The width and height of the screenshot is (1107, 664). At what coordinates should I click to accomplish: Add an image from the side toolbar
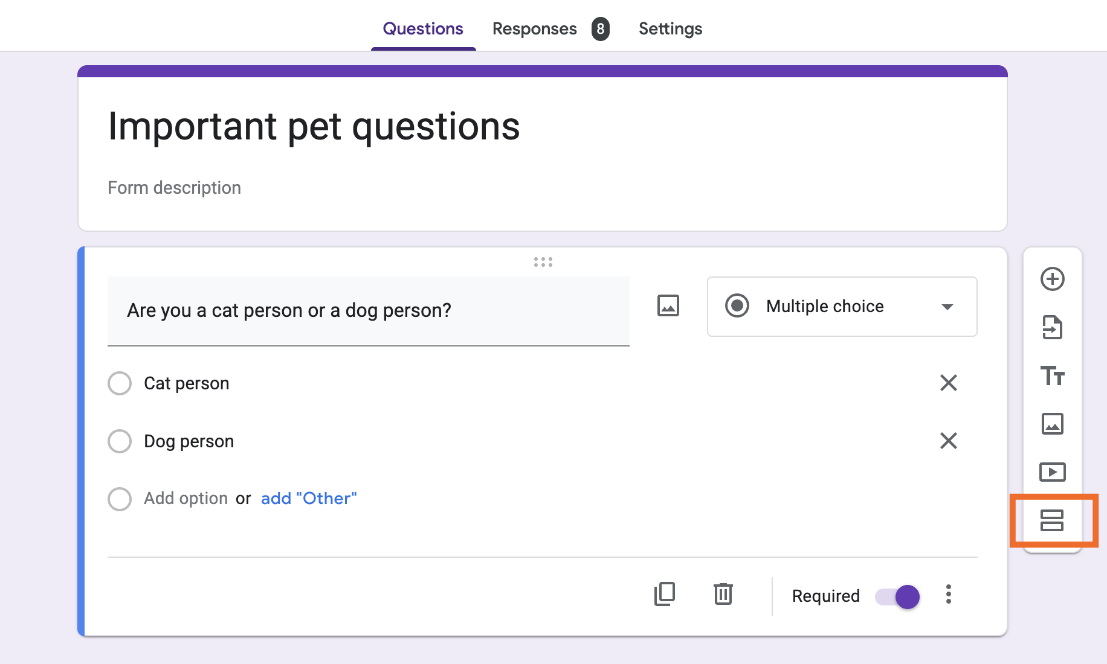(1052, 424)
